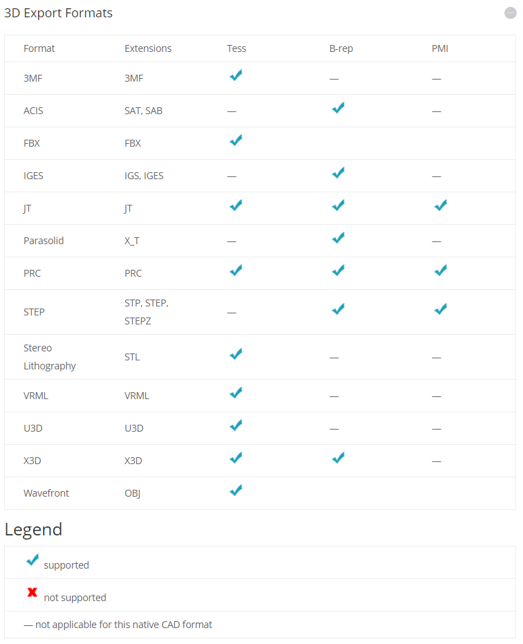The image size is (523, 644).
Task: Click the red not supported X icon
Action: 32,593
